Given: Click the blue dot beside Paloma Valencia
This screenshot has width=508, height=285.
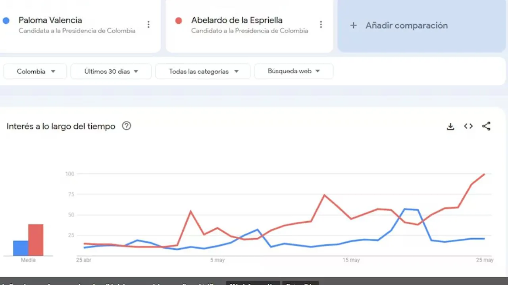Looking at the screenshot, I should click(6, 21).
